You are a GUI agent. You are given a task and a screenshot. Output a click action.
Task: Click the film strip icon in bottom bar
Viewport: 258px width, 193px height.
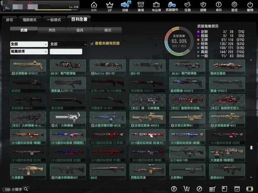tap(249, 189)
